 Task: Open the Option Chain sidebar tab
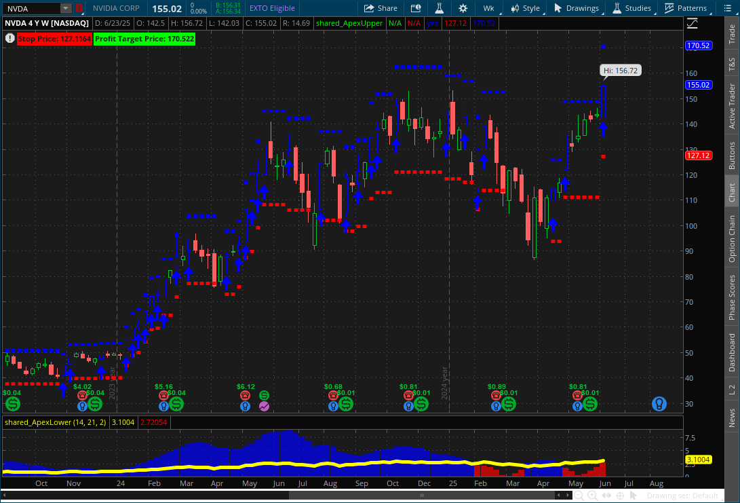point(732,239)
